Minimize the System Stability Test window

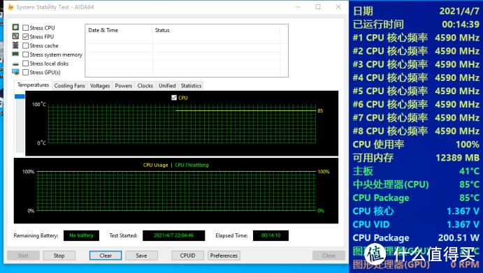[298, 6]
